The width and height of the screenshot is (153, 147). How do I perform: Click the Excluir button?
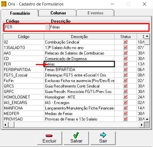[49, 138]
